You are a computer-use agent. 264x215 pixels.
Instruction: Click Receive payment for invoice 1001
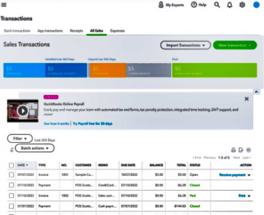pos(232,175)
